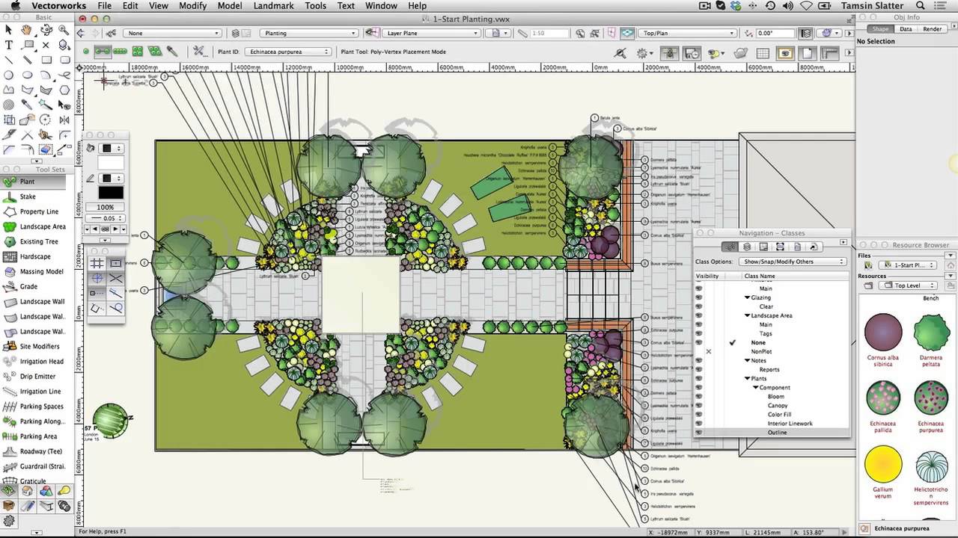The image size is (958, 538).
Task: Open the Plant ID Echinacea purpurea dropdown
Action: pos(289,52)
